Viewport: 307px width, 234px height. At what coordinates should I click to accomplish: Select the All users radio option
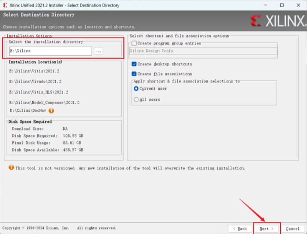(136, 100)
